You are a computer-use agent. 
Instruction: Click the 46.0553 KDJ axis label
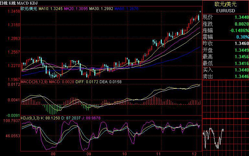13,136
